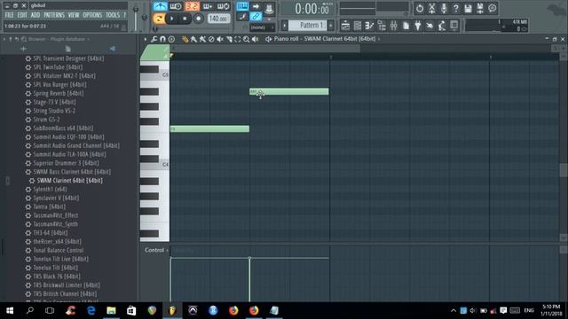568x319 pixels.
Task: Add new pattern with plus button
Action: point(331,26)
